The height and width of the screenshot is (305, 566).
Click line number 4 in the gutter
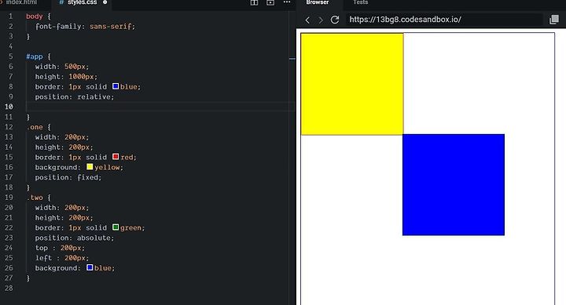(x=10, y=46)
